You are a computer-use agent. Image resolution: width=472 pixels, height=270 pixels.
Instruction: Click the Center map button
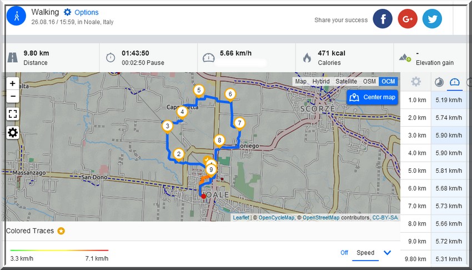tap(372, 97)
